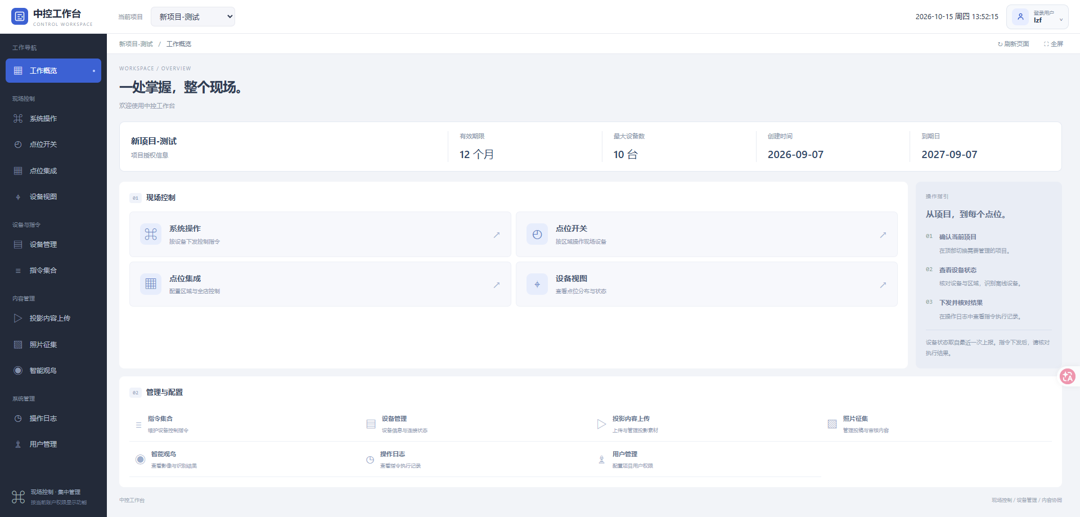Image resolution: width=1080 pixels, height=517 pixels.
Task: Click the 设备视图 sidebar icon
Action: [18, 197]
